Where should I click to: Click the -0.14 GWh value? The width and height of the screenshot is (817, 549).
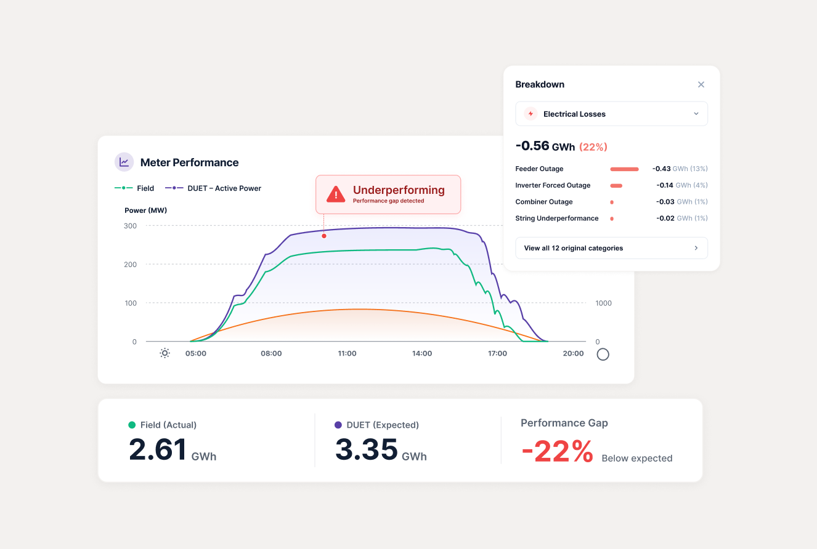pyautogui.click(x=673, y=185)
